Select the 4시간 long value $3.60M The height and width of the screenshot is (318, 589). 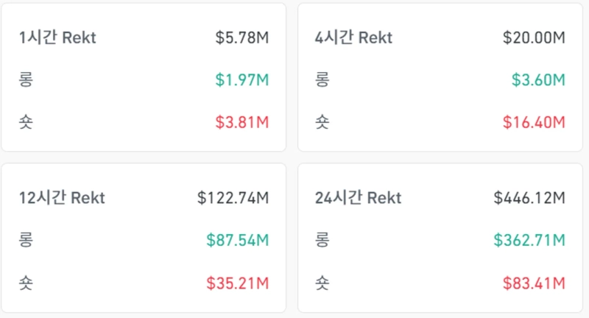tap(537, 79)
